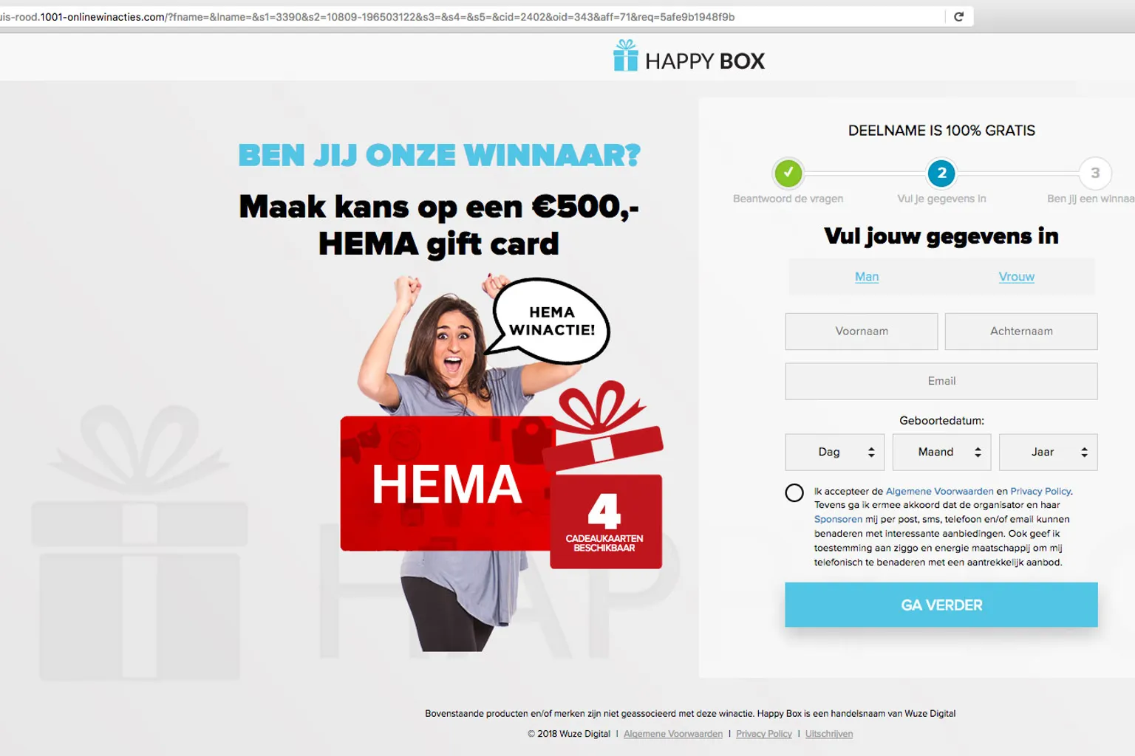The width and height of the screenshot is (1135, 756).
Task: Click the Voornaam input field
Action: point(862,331)
